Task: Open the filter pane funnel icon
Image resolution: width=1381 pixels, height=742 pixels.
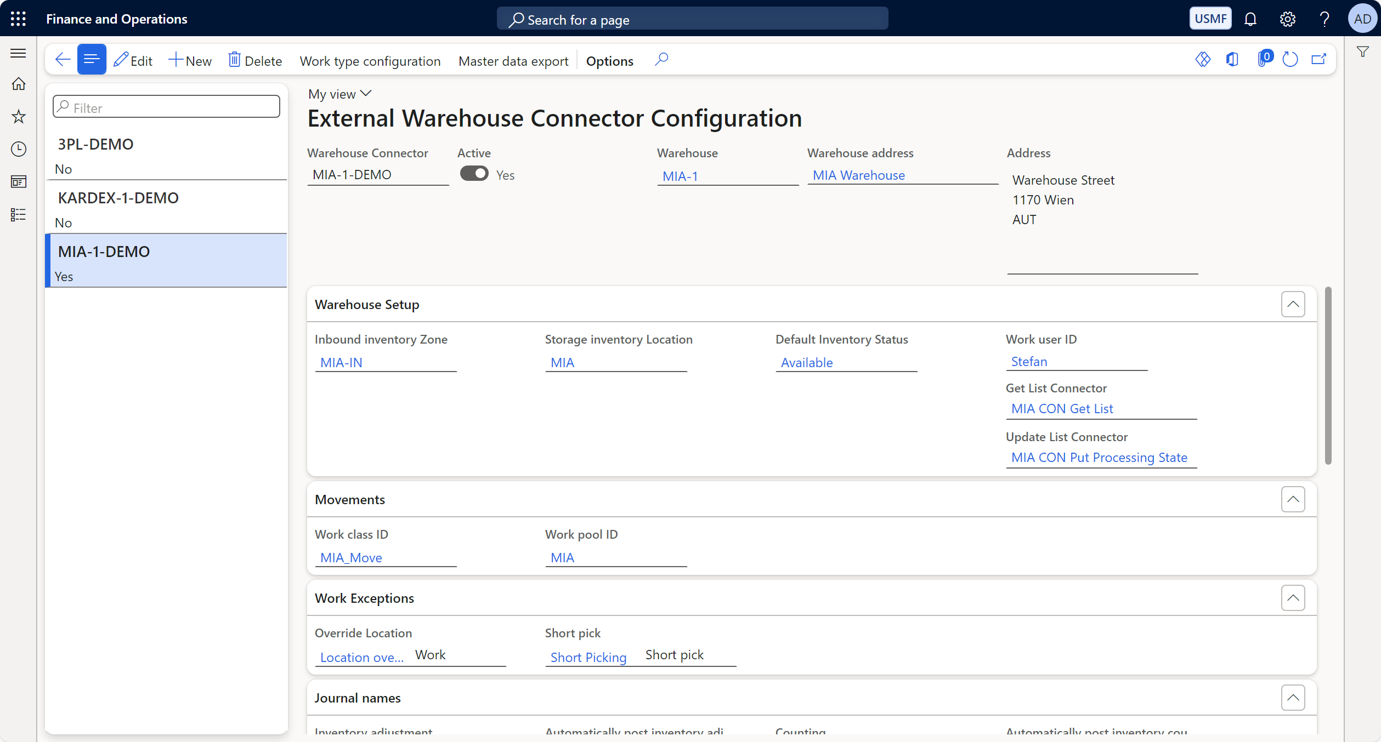Action: [1363, 52]
